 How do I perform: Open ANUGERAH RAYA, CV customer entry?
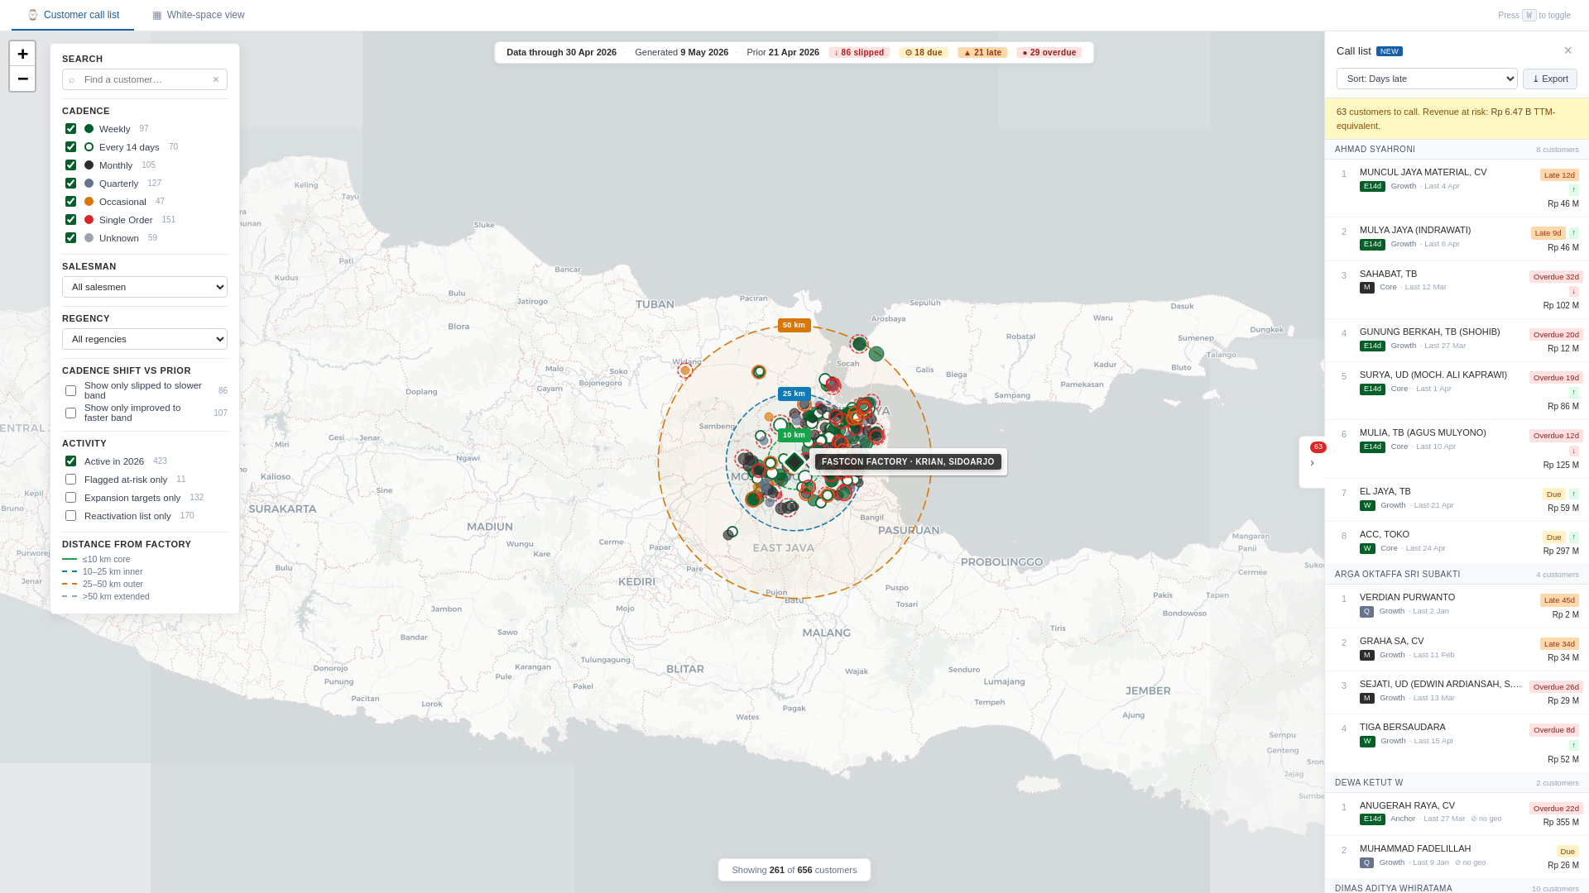click(1457, 814)
